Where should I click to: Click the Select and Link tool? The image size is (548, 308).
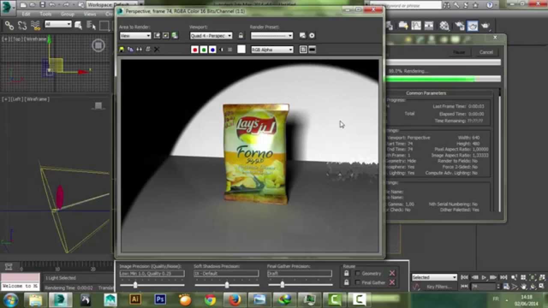(x=9, y=26)
